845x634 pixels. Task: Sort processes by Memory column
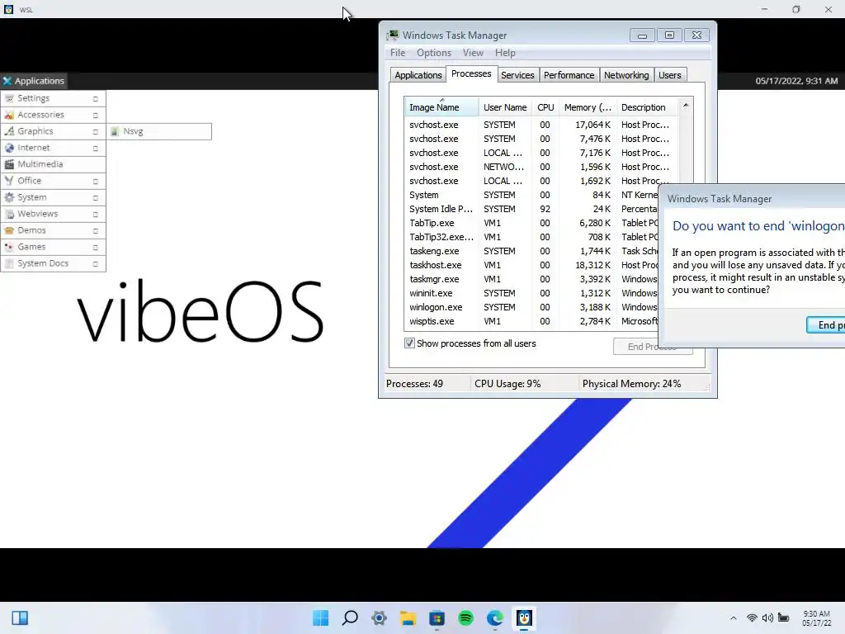588,107
